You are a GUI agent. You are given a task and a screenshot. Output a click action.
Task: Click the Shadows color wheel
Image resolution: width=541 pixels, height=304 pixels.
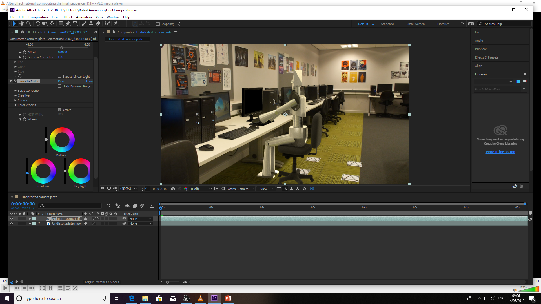click(43, 171)
